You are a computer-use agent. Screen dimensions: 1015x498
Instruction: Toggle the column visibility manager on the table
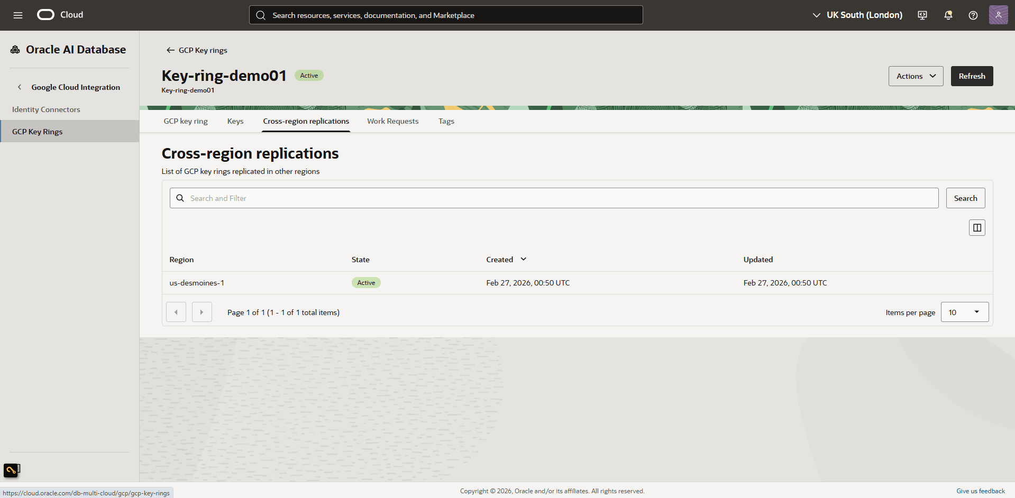977,227
